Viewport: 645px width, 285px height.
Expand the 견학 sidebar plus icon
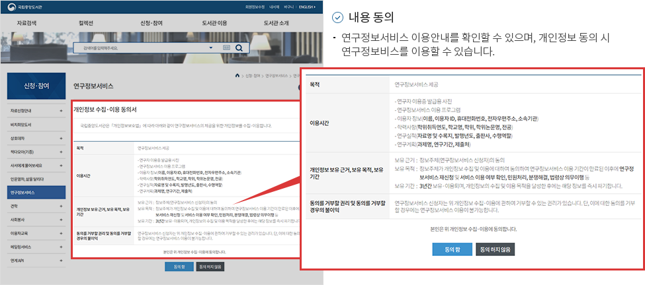(x=61, y=206)
